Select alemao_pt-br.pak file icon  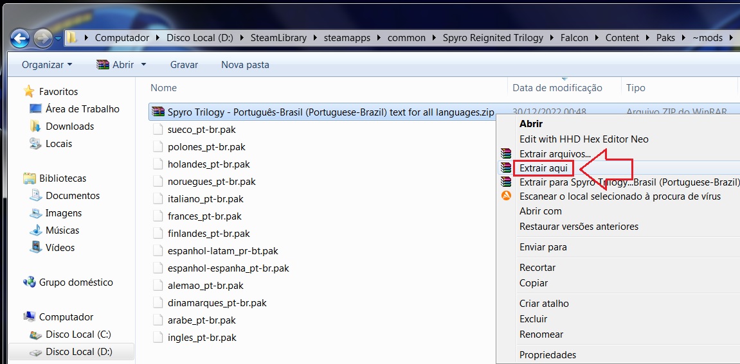tap(158, 285)
